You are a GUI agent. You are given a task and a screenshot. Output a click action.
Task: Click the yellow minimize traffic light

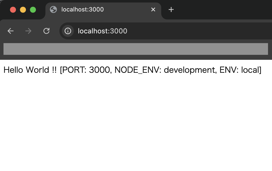(23, 9)
